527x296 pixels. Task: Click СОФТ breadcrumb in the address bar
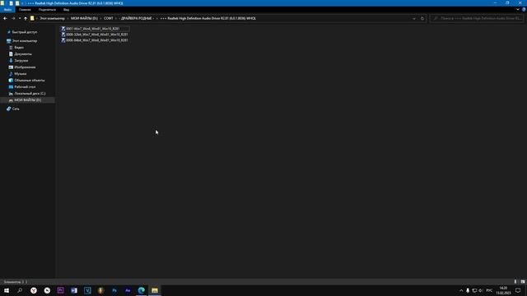click(x=108, y=18)
